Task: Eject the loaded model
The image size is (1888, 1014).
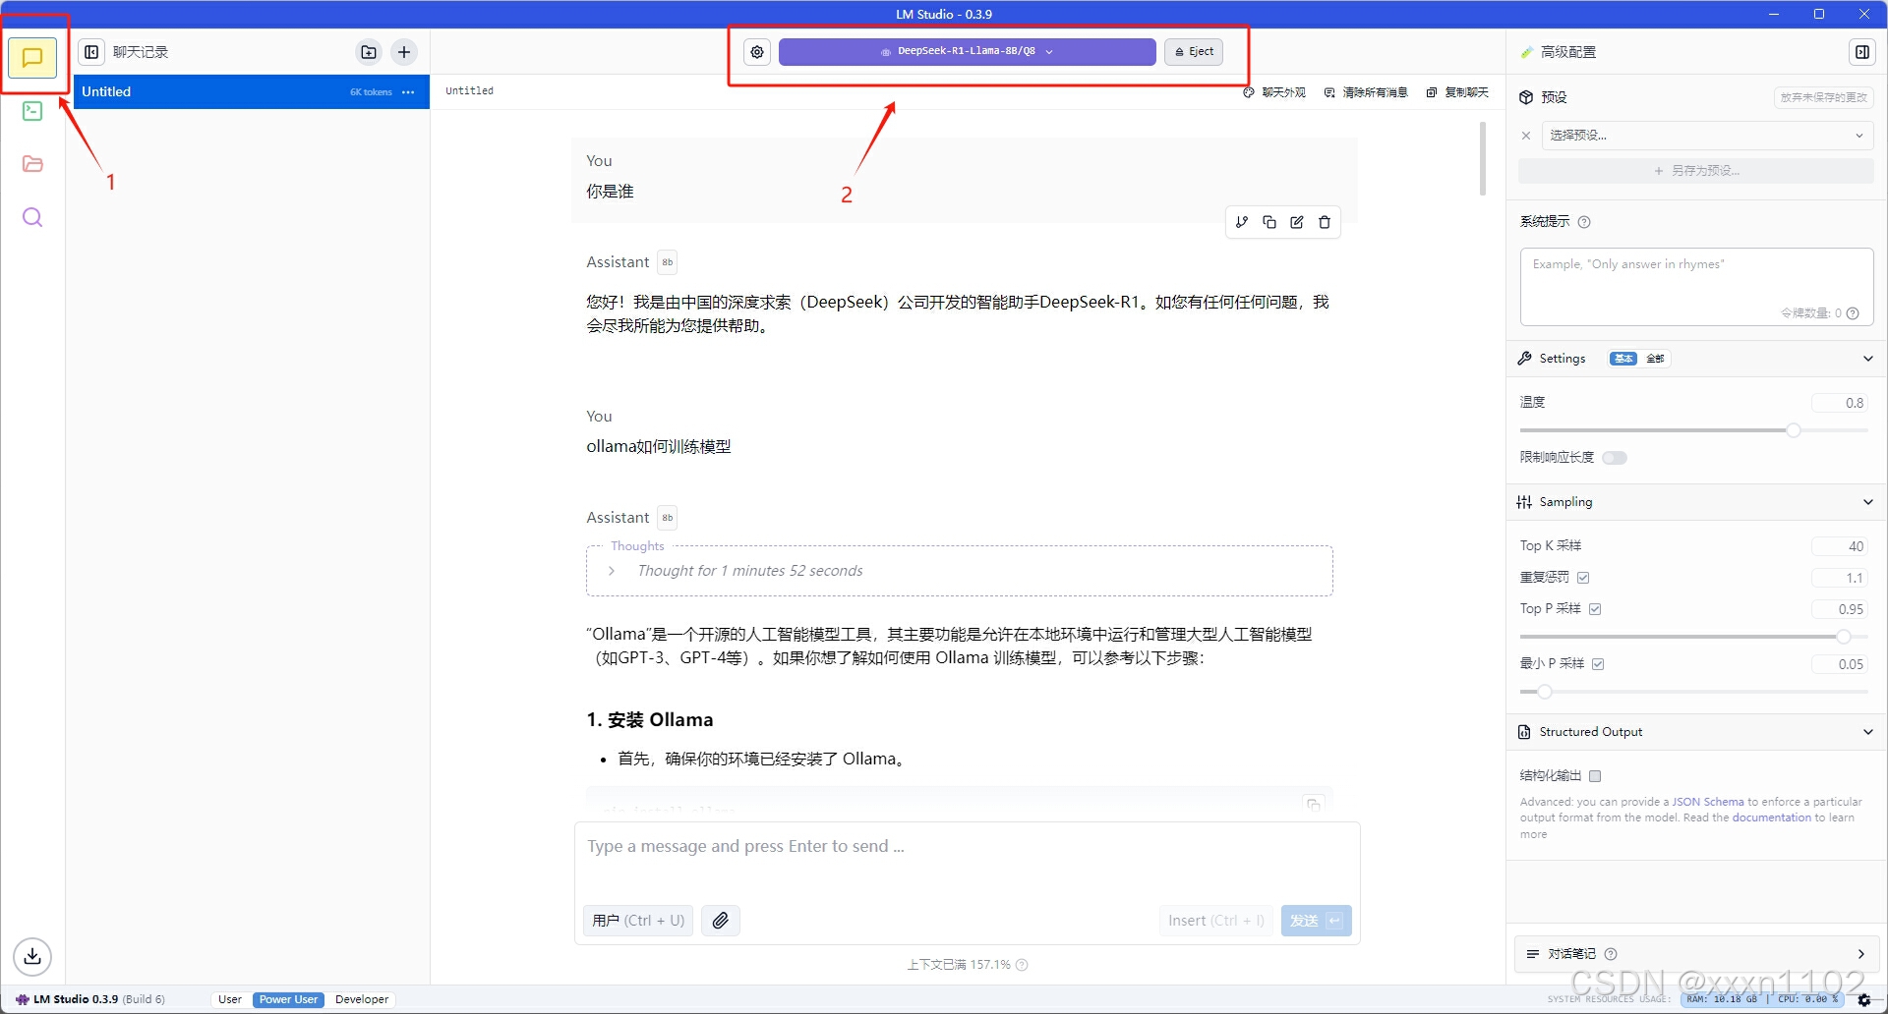Action: pyautogui.click(x=1194, y=52)
